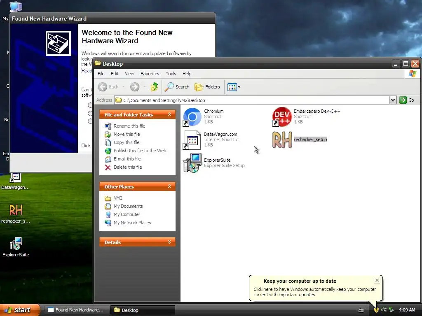Open the Help menu
This screenshot has width=422, height=316.
click(x=187, y=74)
